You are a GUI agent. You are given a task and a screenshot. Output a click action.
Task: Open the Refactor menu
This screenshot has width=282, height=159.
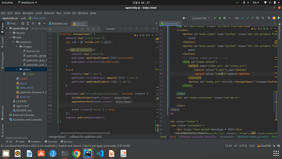tap(49, 13)
